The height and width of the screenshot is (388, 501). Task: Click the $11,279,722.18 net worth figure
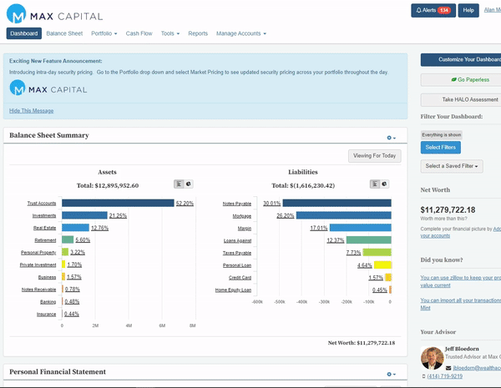(448, 209)
